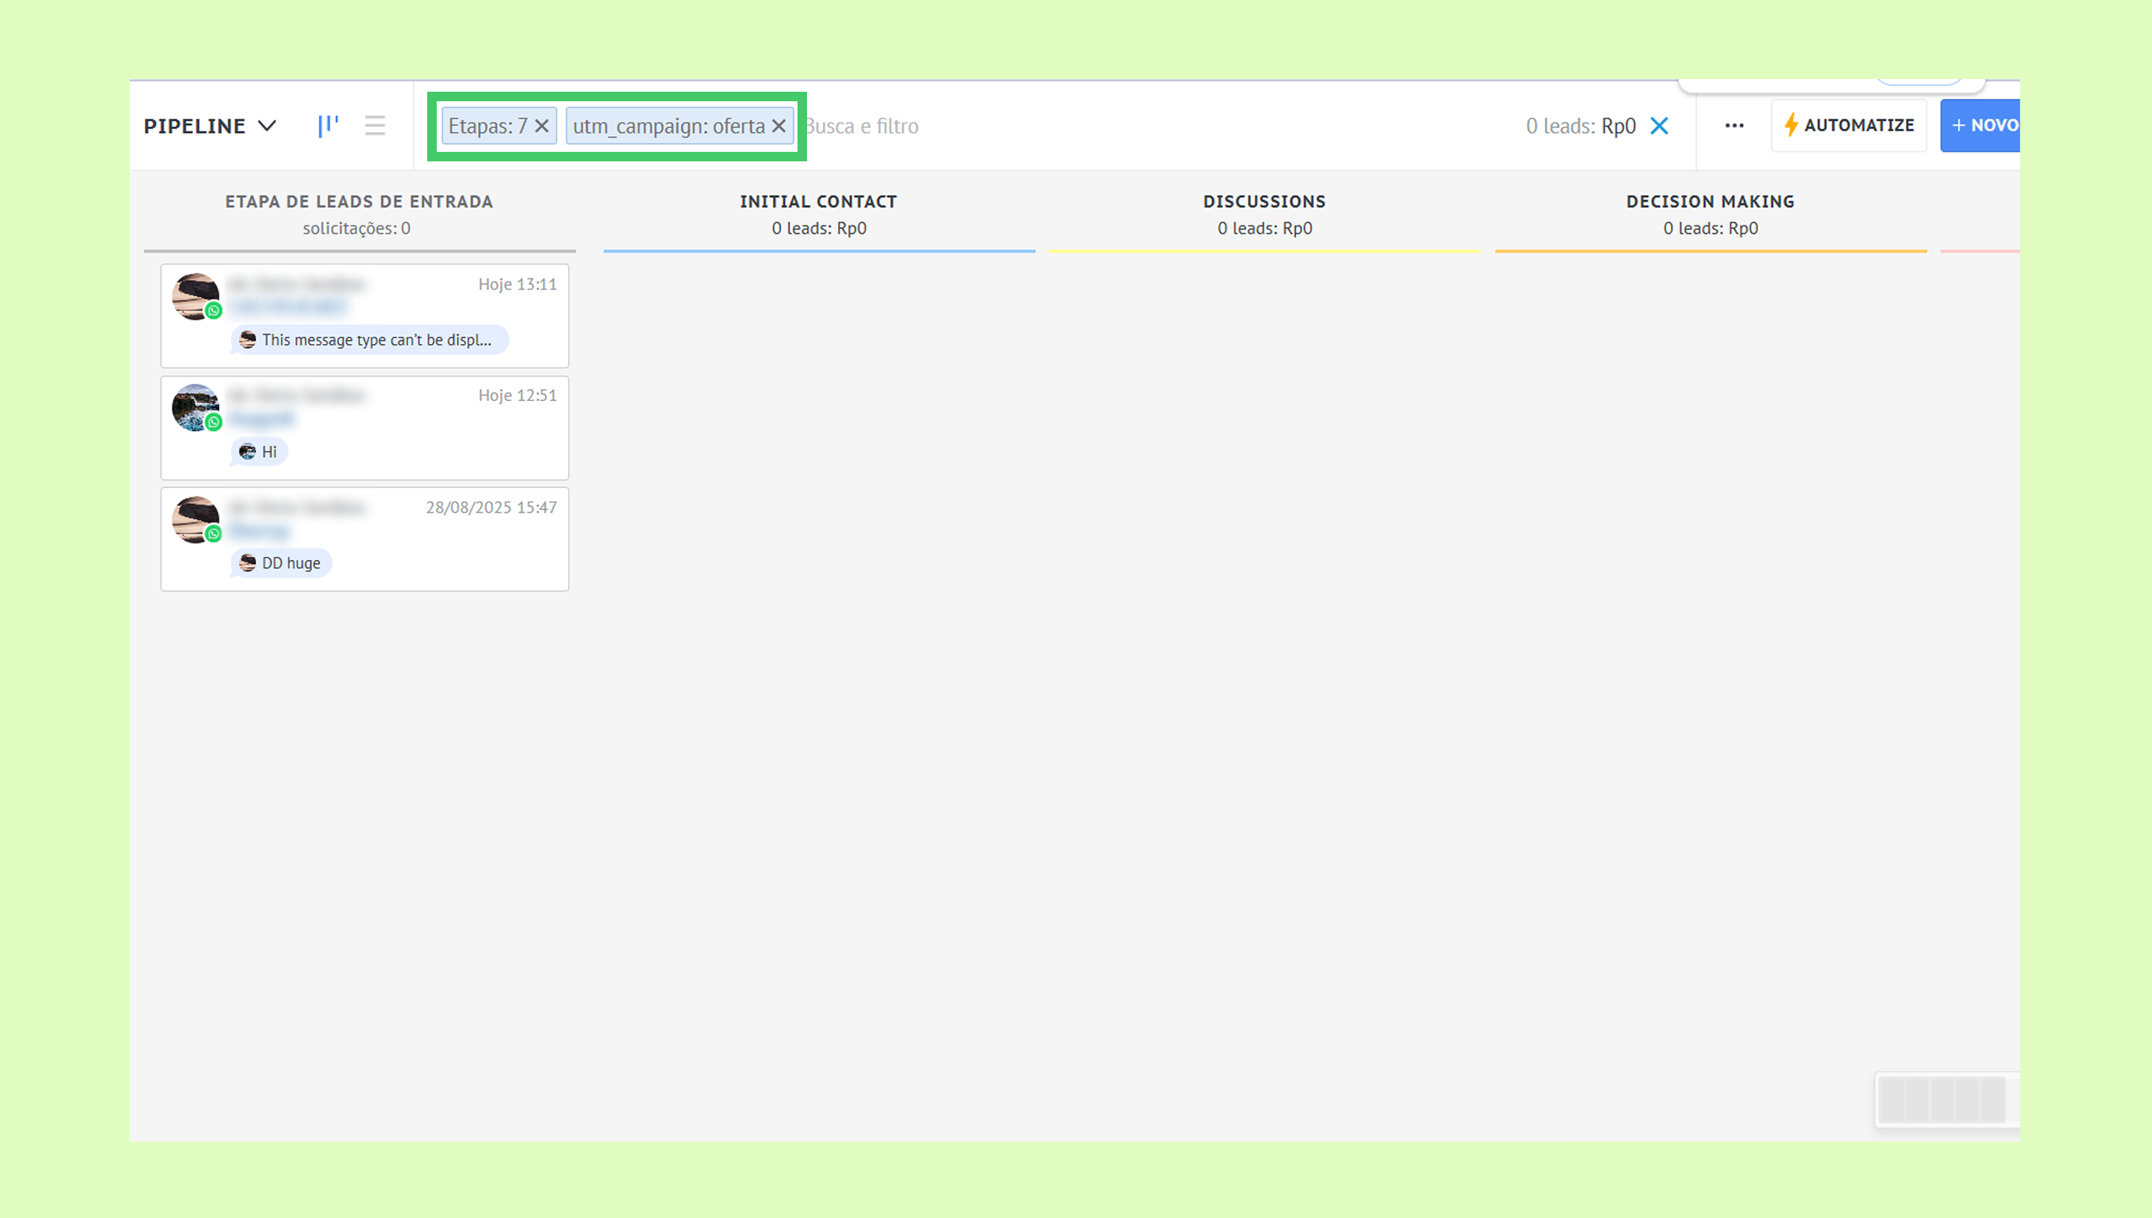Expand the Pipeline dropdown chevron
This screenshot has width=2152, height=1218.
267,126
